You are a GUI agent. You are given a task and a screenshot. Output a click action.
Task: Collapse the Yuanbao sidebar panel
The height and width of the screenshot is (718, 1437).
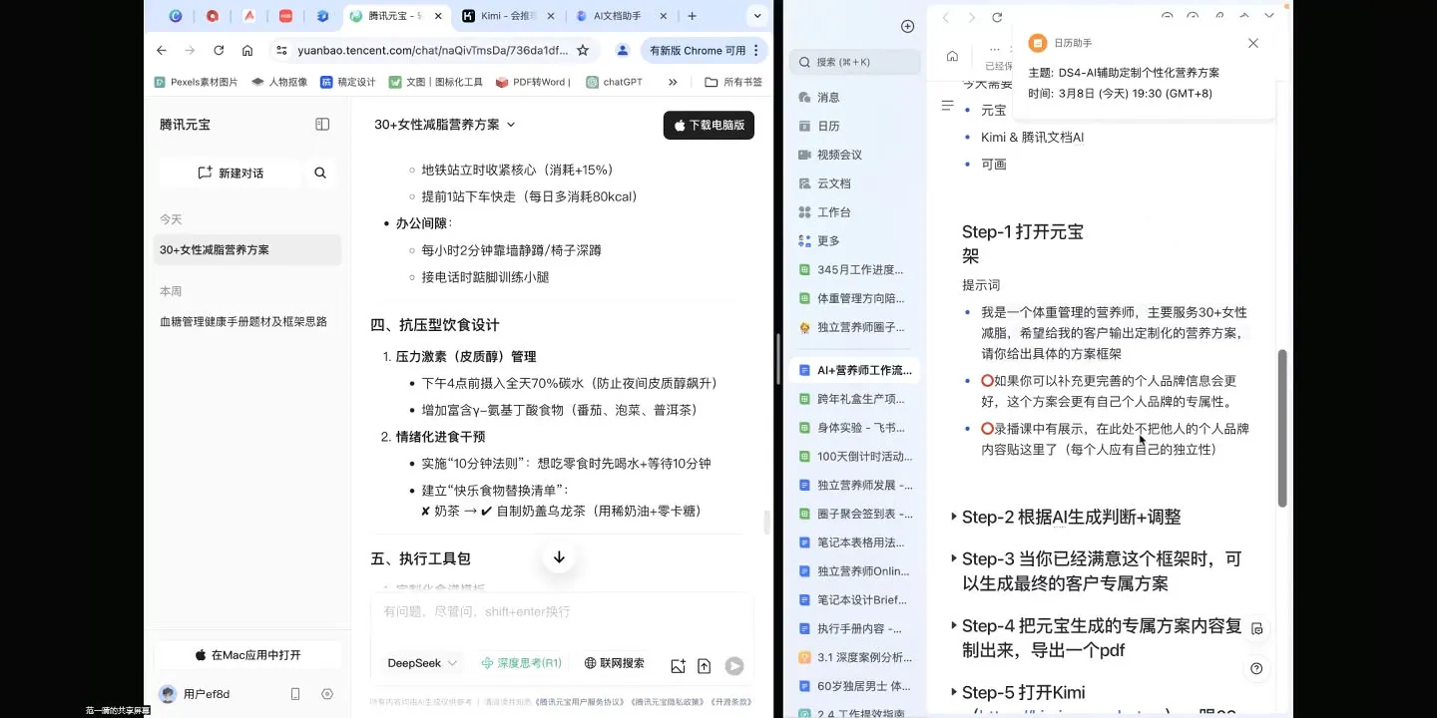point(321,124)
